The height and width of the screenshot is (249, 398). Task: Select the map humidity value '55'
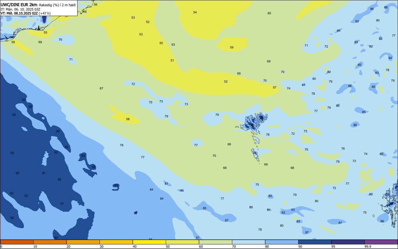45,33
